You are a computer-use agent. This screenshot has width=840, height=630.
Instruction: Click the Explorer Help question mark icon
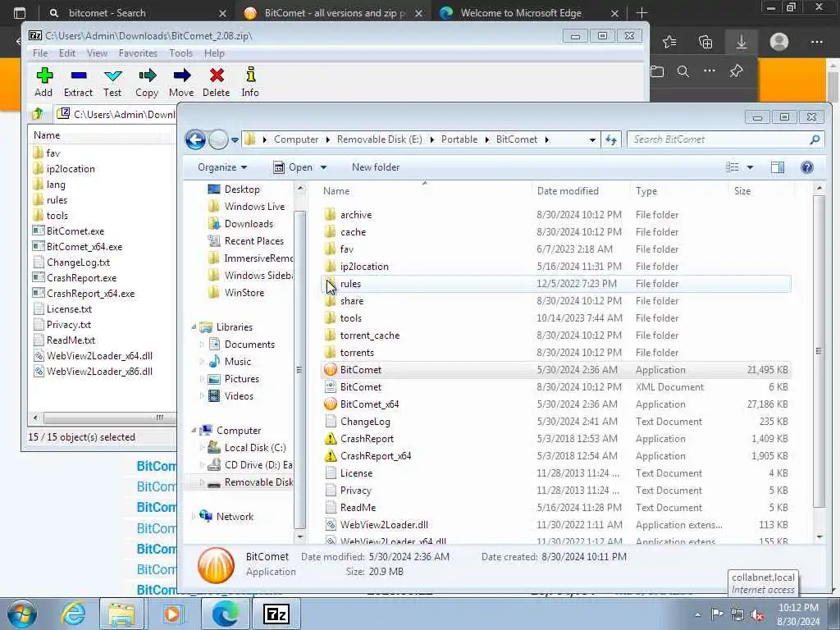coord(807,167)
